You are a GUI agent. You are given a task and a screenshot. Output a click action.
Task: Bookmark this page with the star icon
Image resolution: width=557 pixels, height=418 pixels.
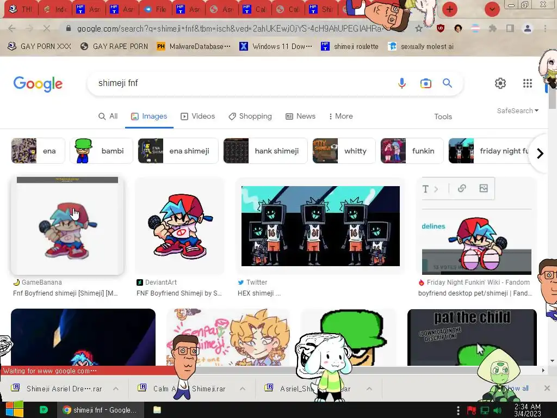click(x=419, y=28)
